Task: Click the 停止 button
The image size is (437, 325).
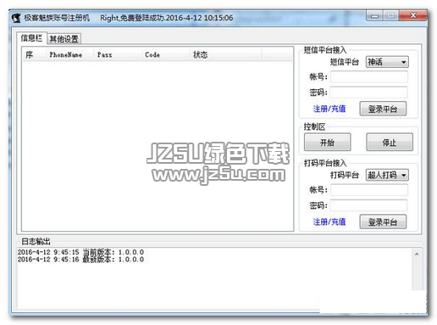Action: point(390,142)
